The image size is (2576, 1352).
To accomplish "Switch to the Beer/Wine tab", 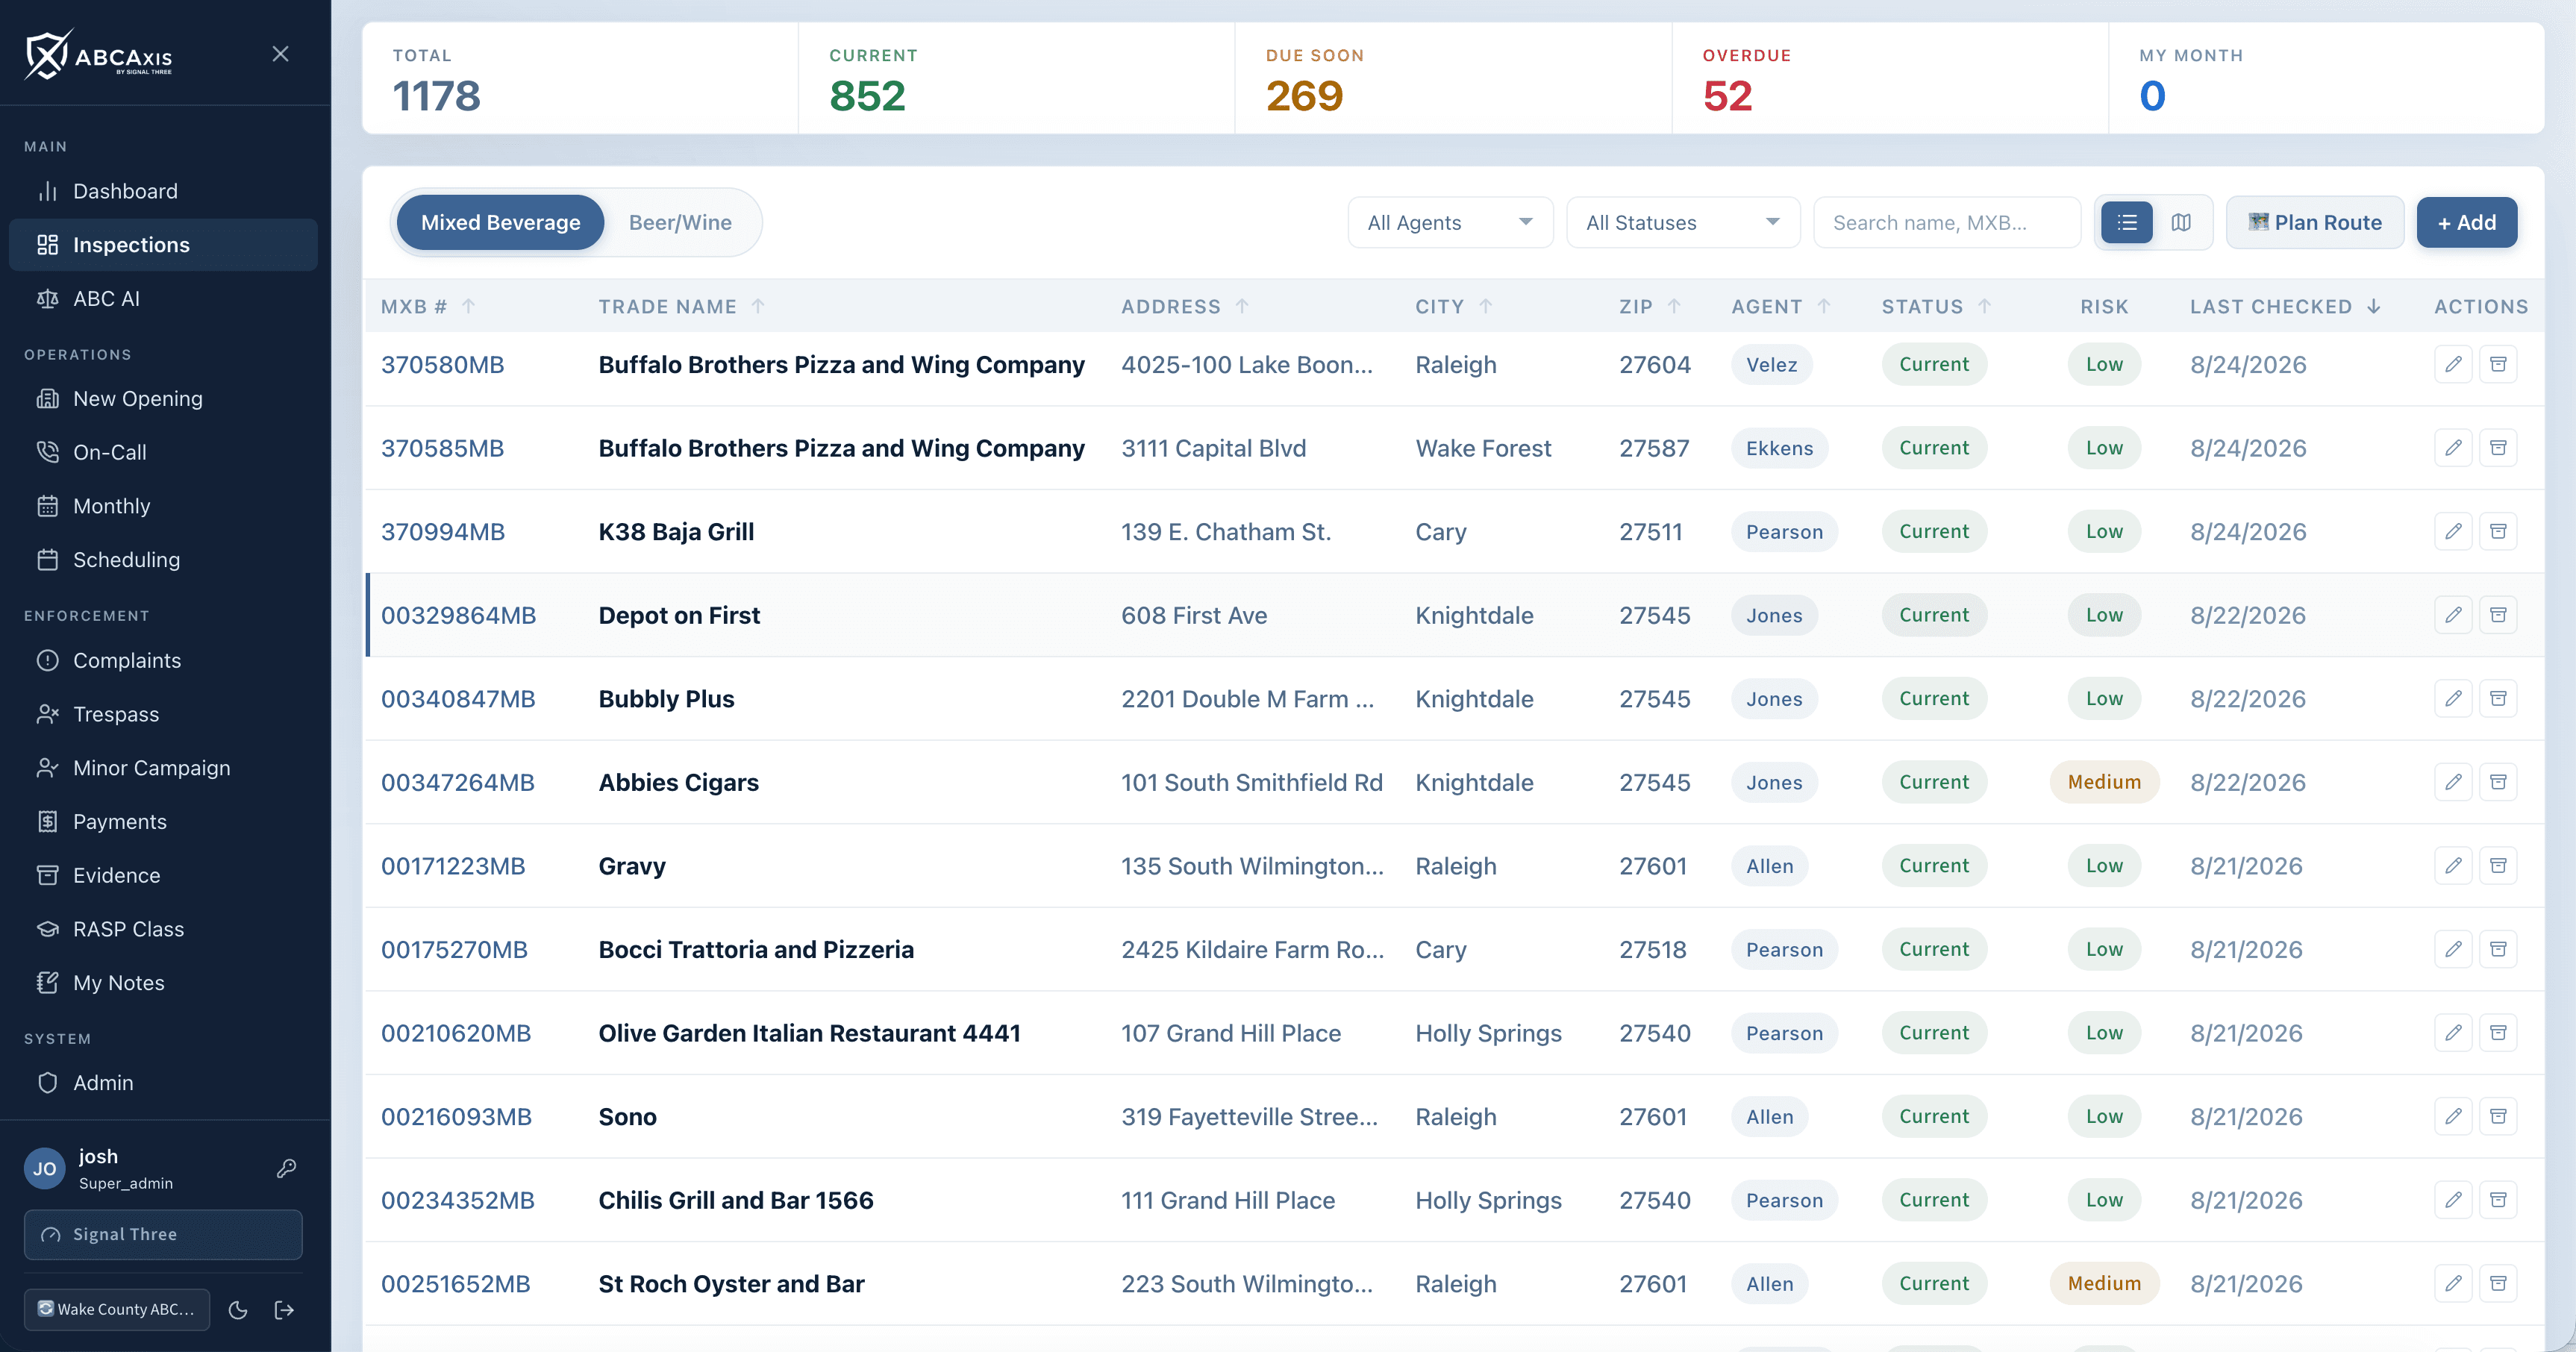I will point(680,222).
